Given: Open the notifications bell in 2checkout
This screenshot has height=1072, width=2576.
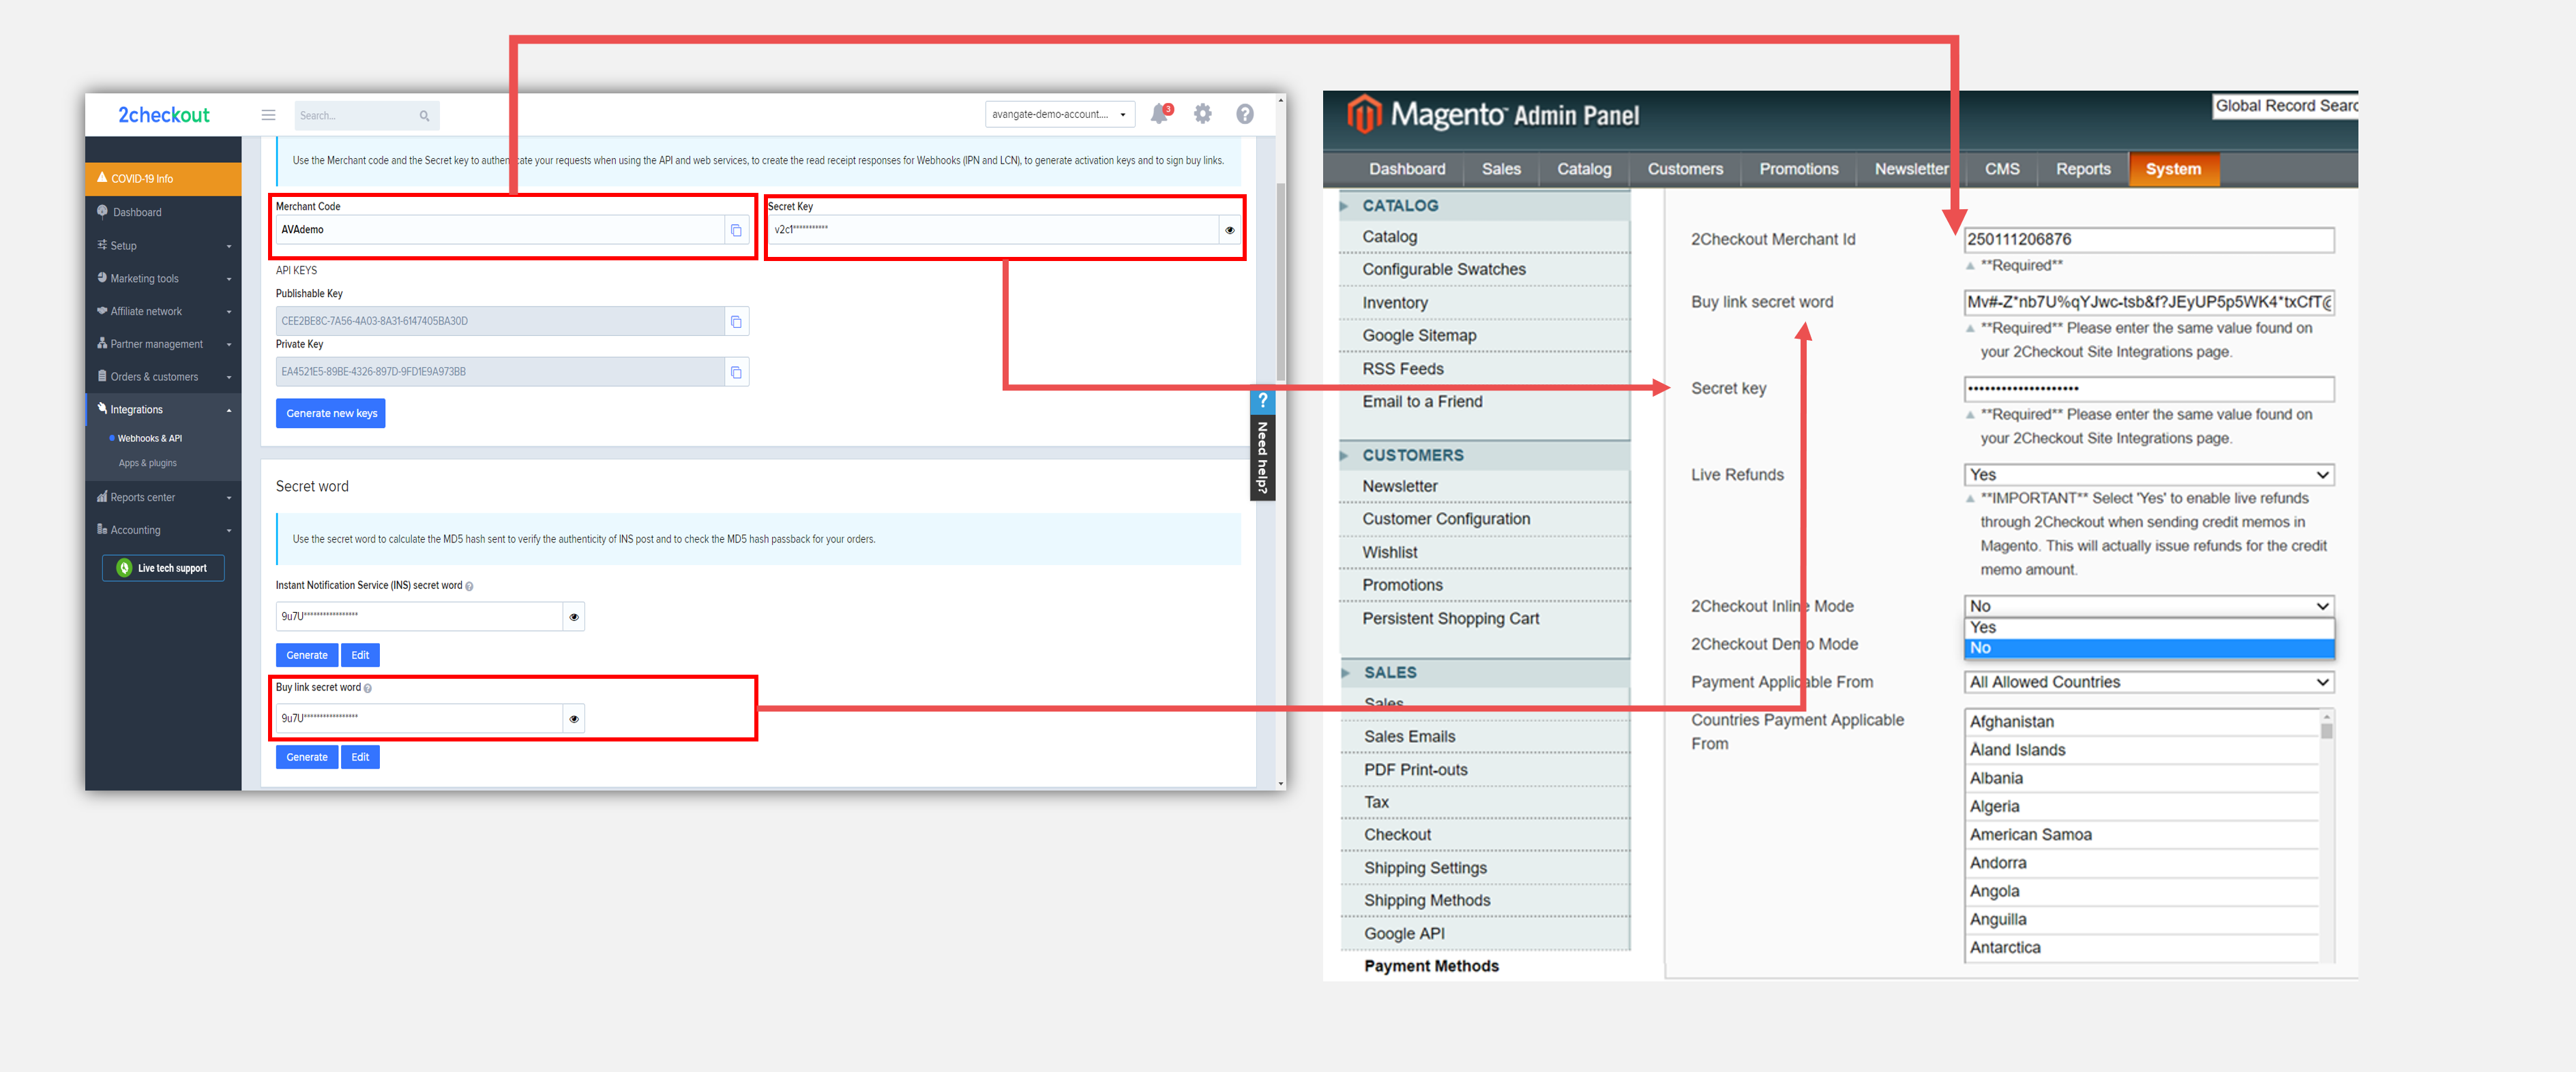Looking at the screenshot, I should [x=1160, y=114].
